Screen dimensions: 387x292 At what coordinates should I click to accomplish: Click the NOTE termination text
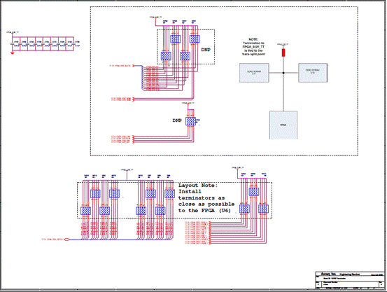pyautogui.click(x=253, y=47)
